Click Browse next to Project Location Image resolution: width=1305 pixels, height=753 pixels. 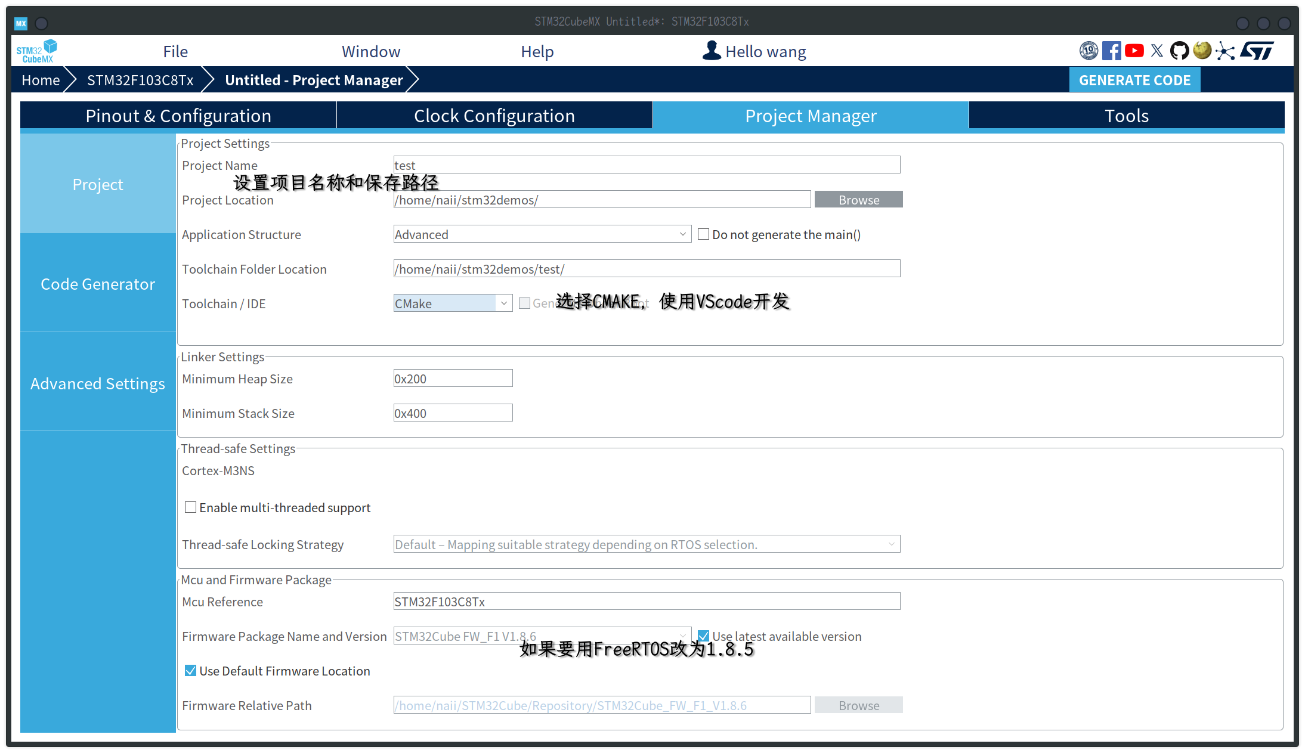859,200
